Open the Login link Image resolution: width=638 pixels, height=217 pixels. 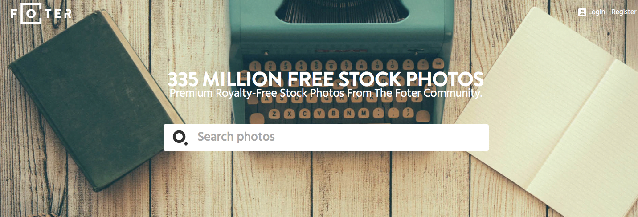pyautogui.click(x=597, y=12)
